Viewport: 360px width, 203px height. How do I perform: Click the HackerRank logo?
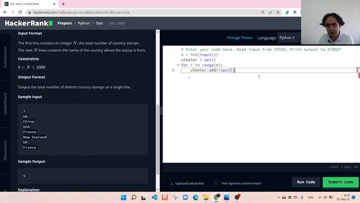pos(29,23)
